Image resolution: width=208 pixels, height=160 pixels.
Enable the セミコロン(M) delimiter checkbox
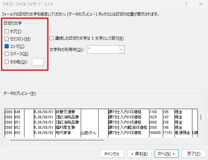click(7, 39)
